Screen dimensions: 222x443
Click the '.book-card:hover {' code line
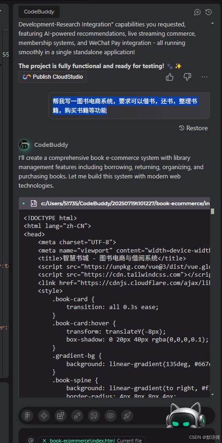84,323
